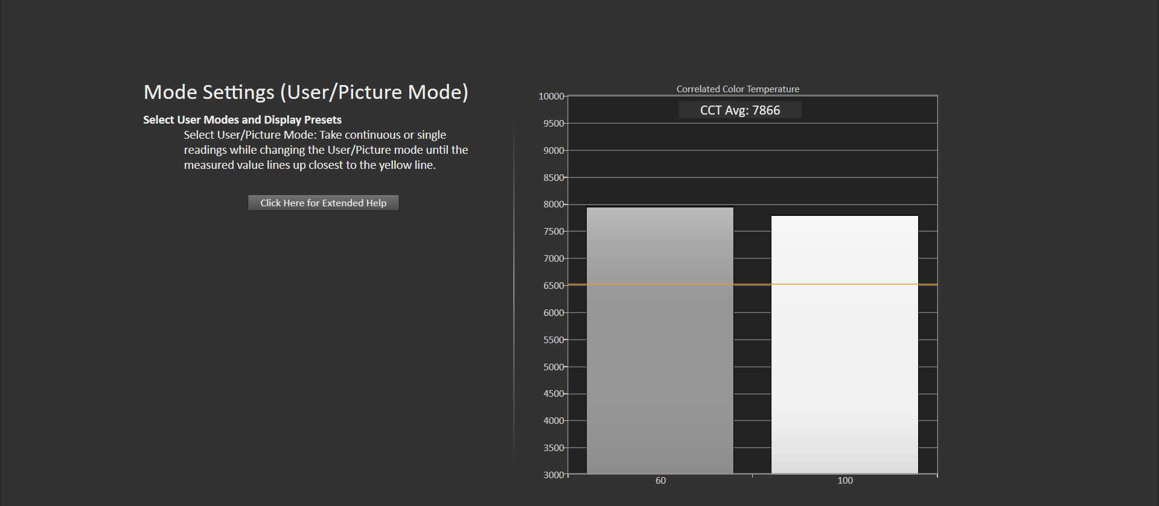Click the 10000 y-axis label
The width and height of the screenshot is (1159, 506).
[x=551, y=96]
